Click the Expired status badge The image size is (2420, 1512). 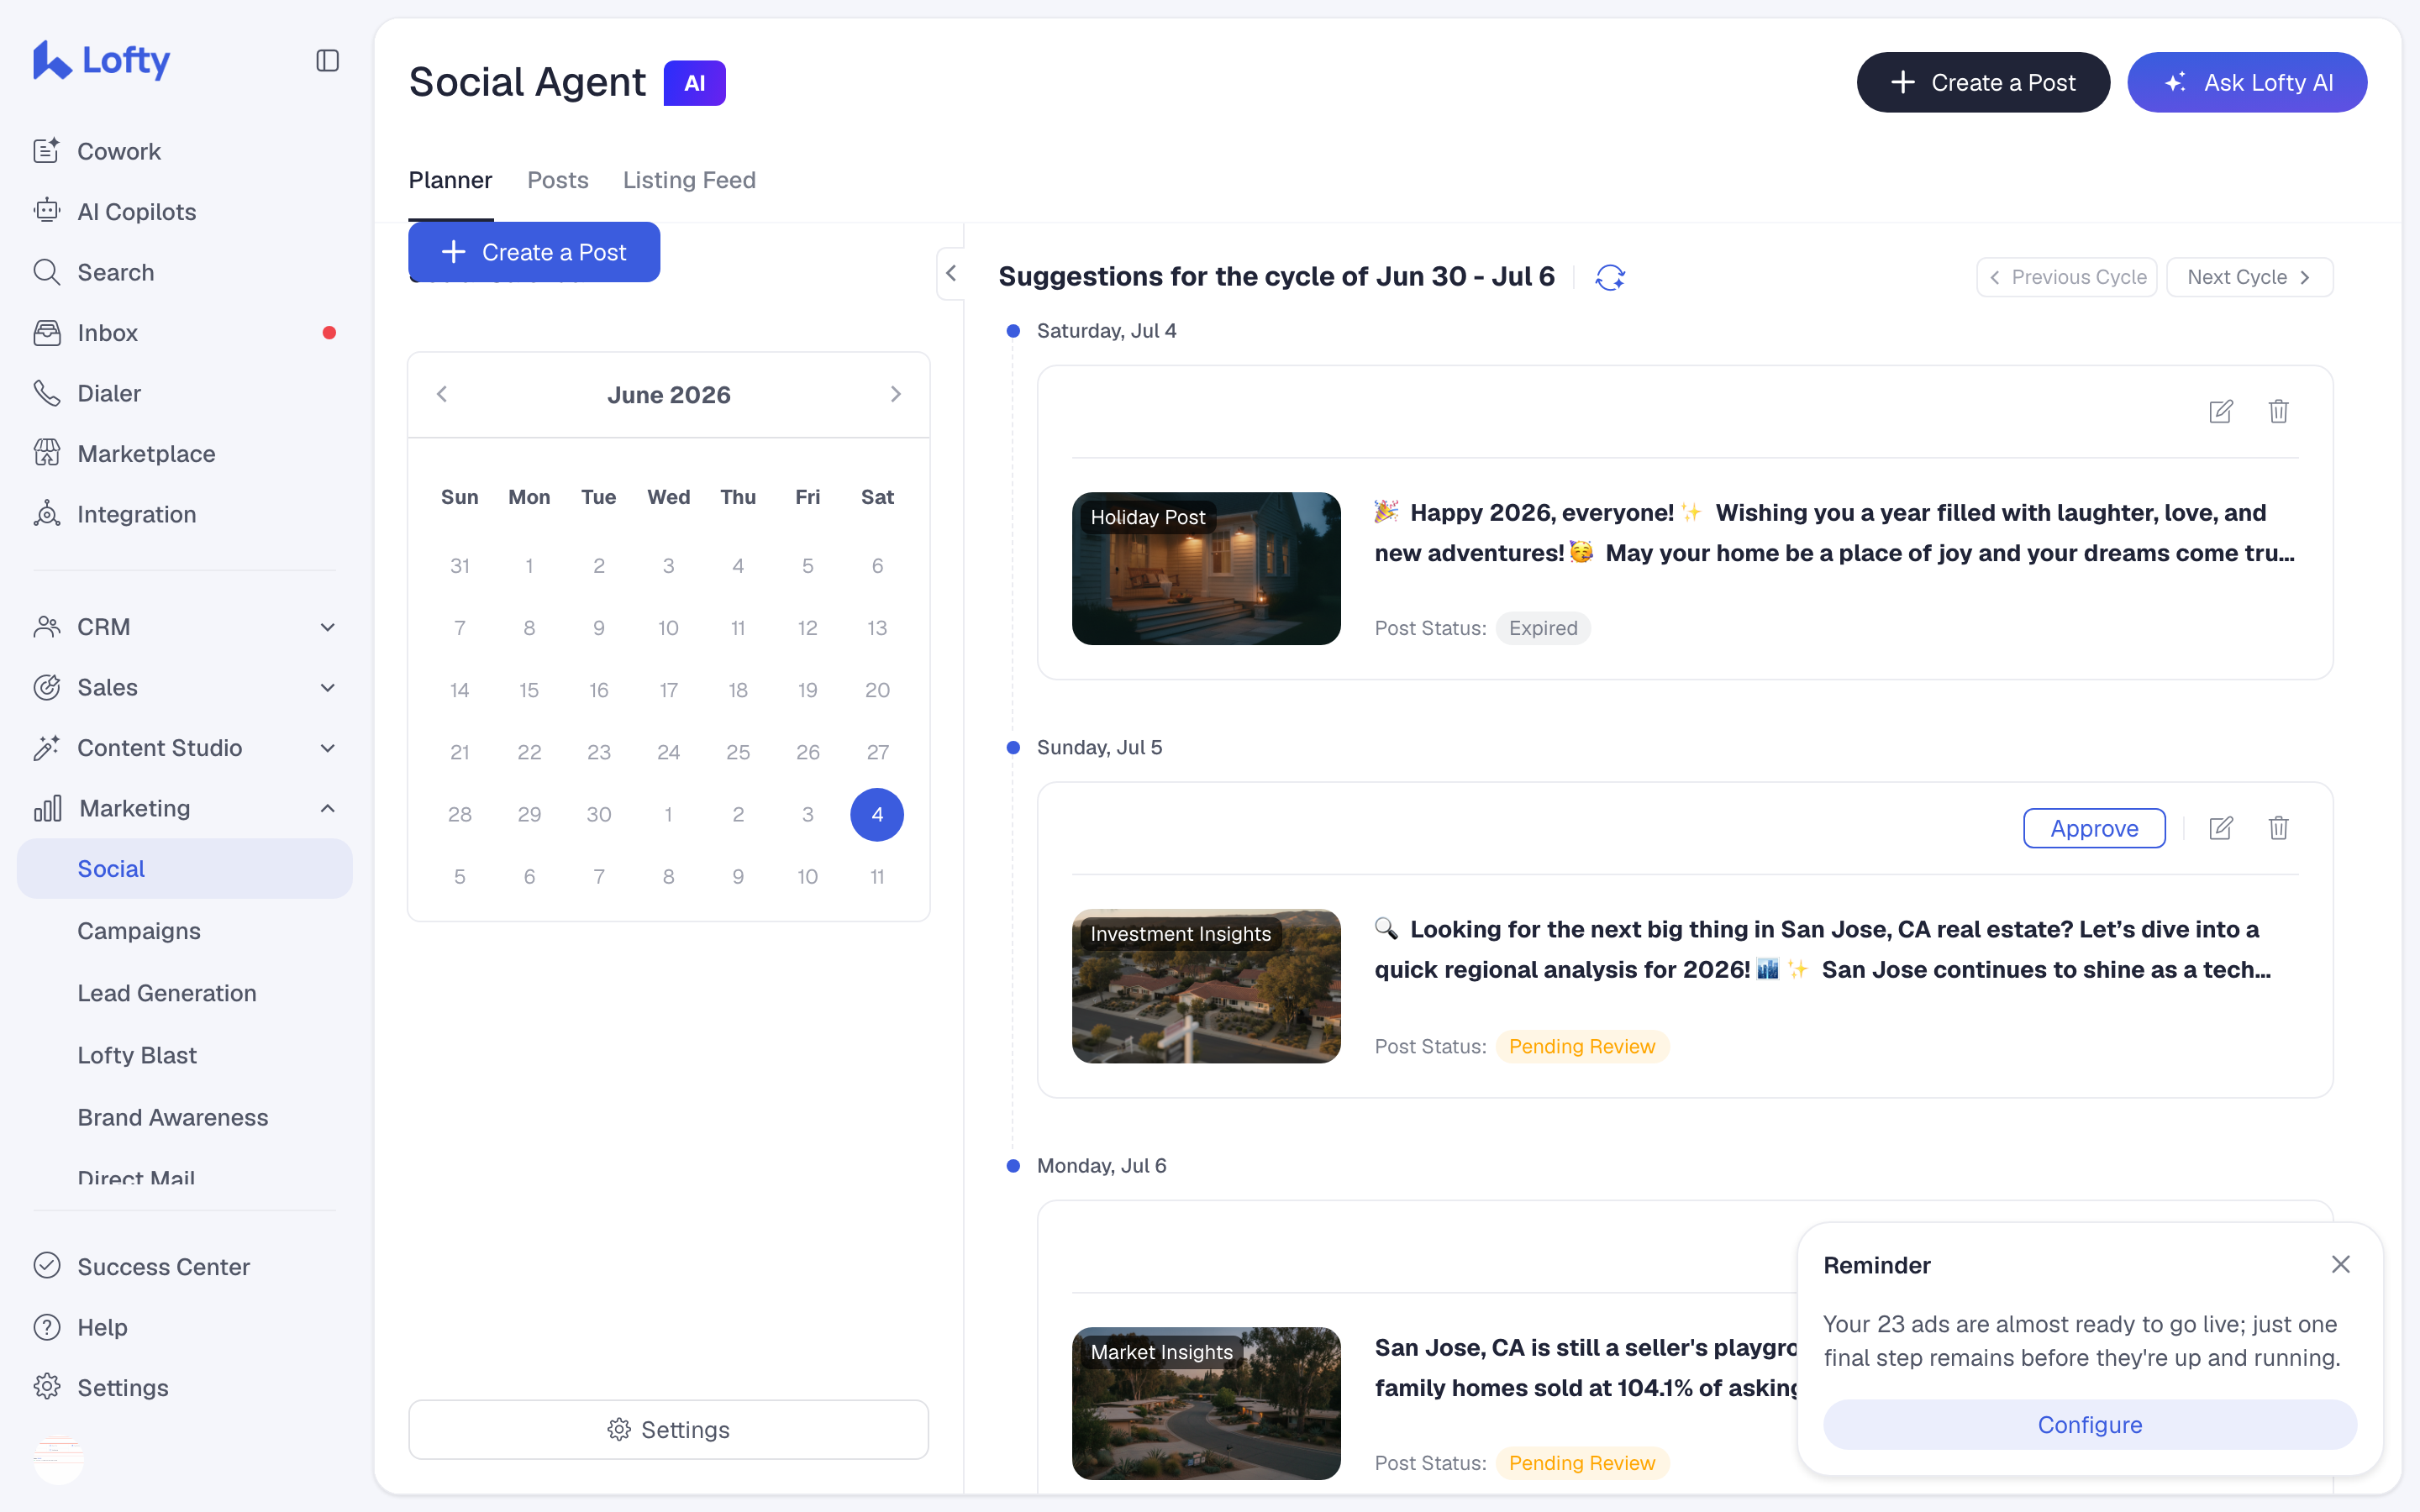[1543, 628]
